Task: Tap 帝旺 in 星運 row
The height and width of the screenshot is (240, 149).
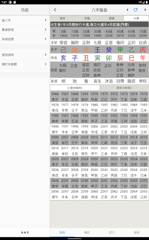Action: pos(143,81)
